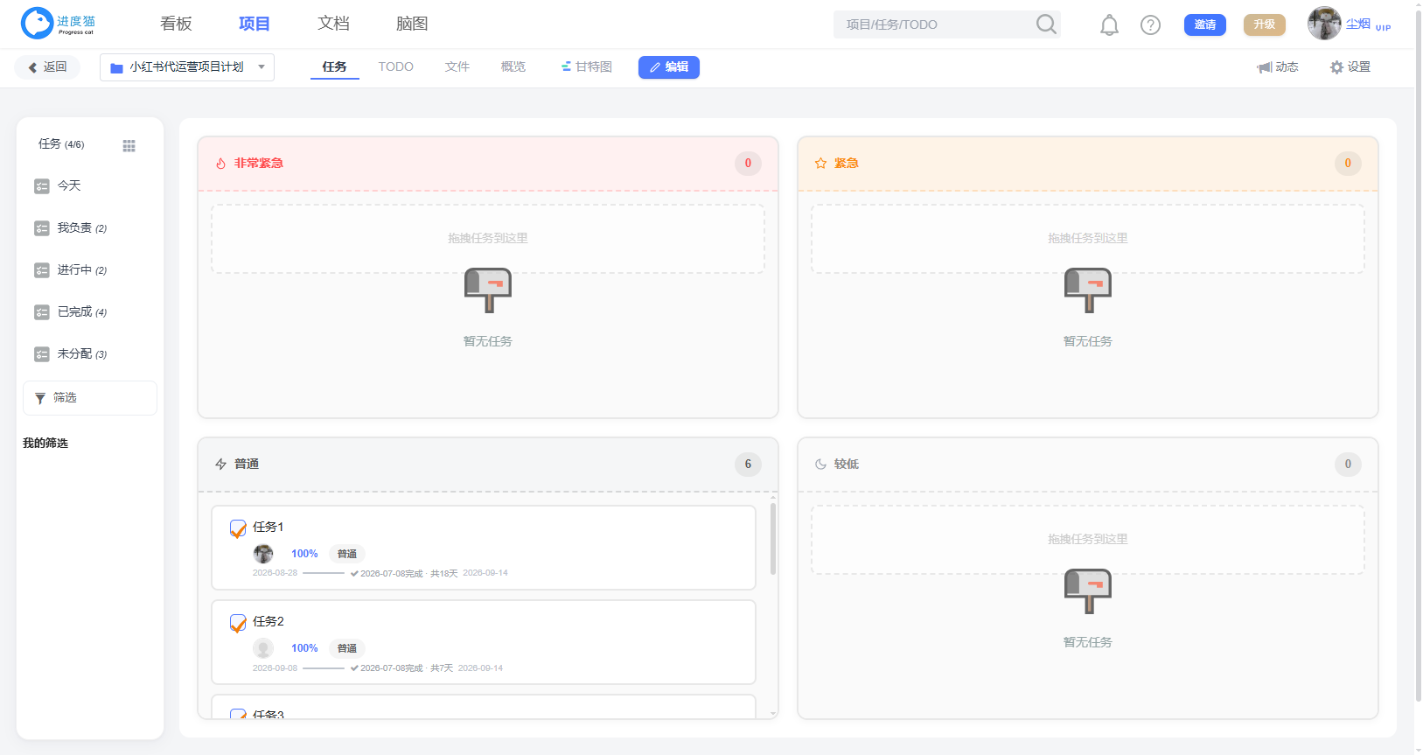Viewport: 1423px width, 755px height.
Task: Open the 甘特图 tab
Action: click(586, 66)
